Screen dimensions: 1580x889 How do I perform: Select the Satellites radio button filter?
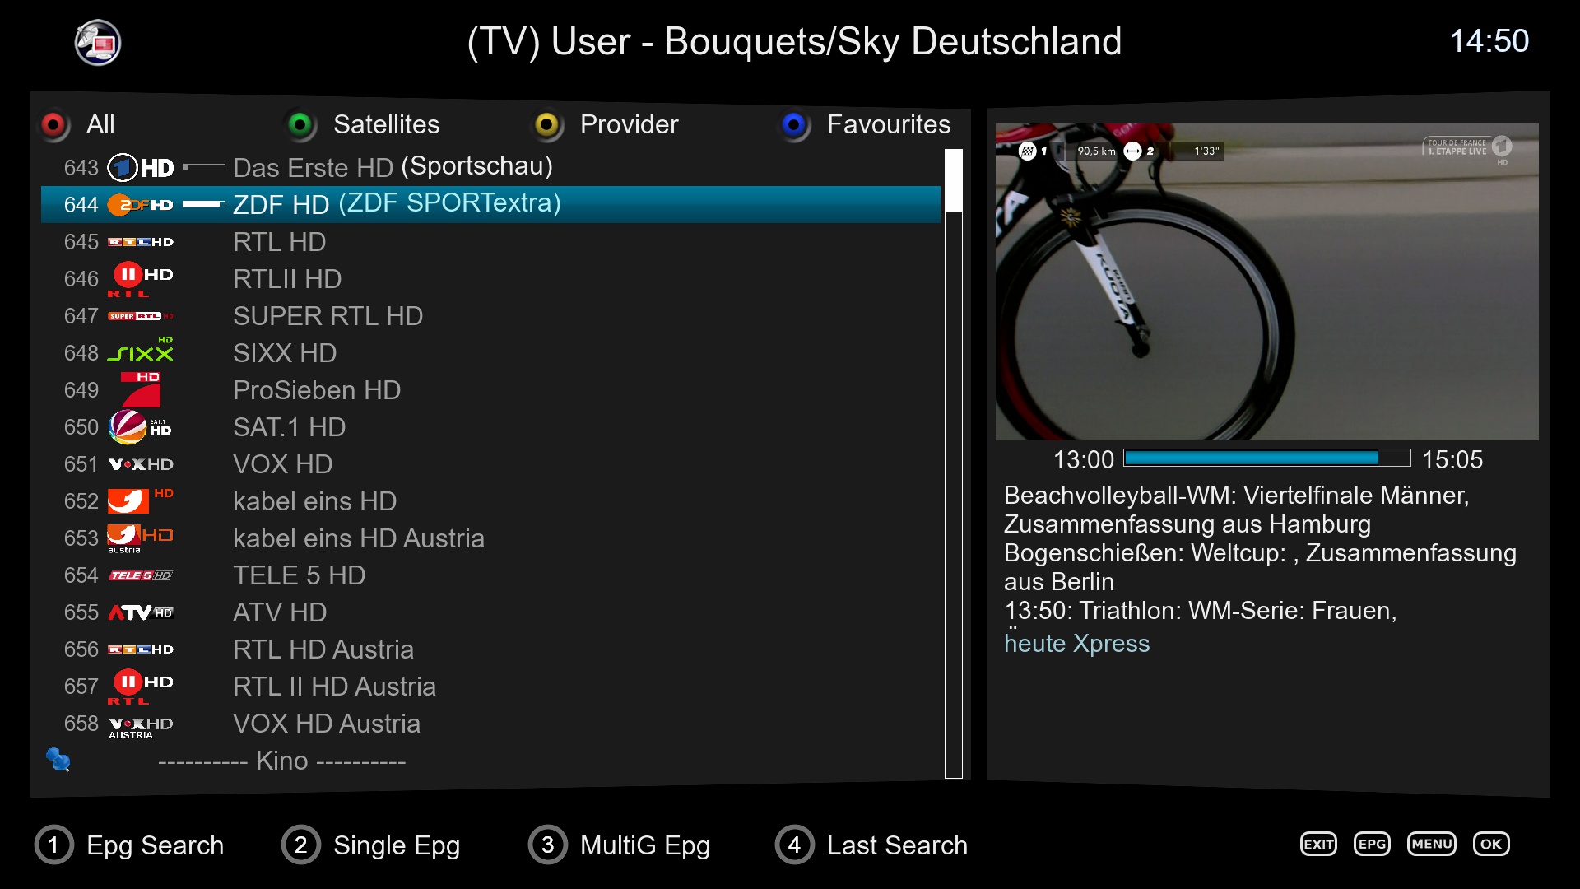point(302,122)
